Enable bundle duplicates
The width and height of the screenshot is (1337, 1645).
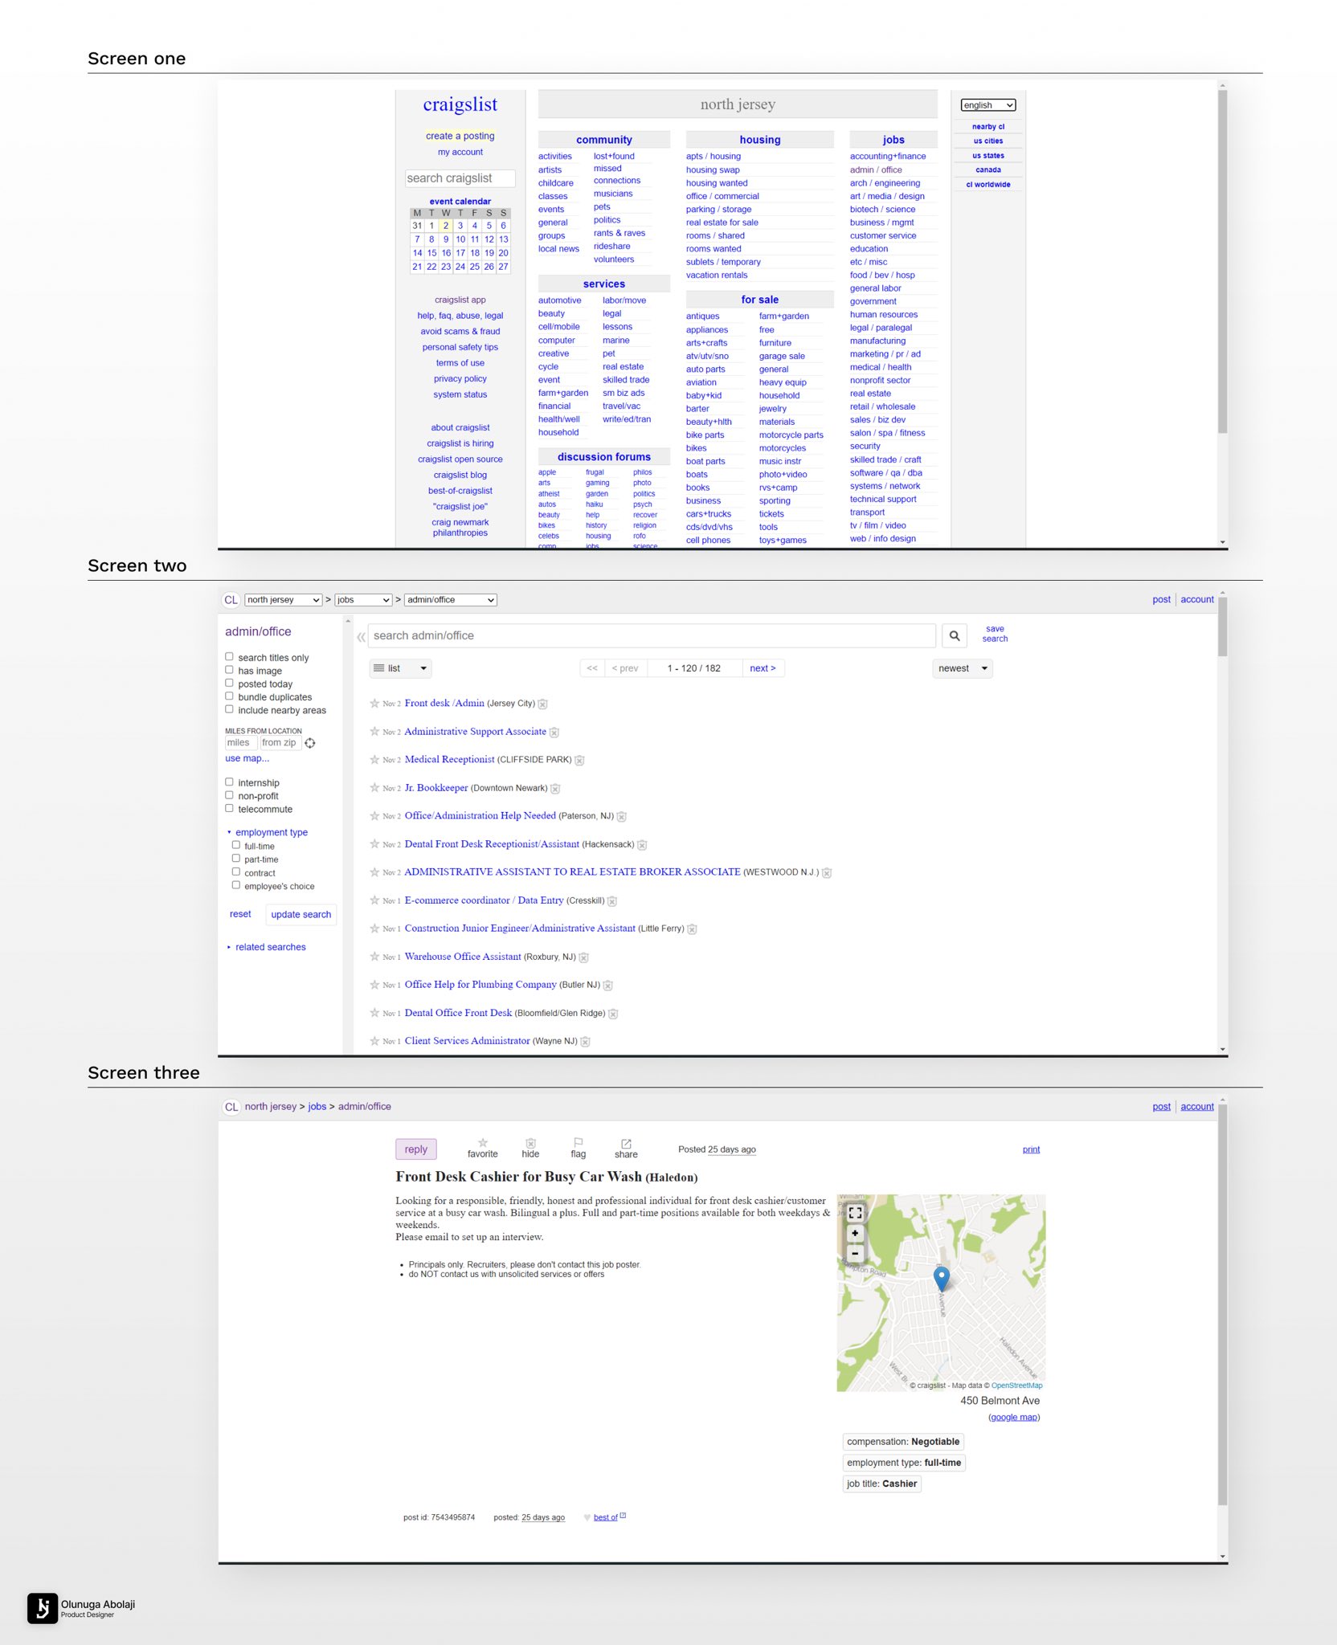tap(229, 696)
